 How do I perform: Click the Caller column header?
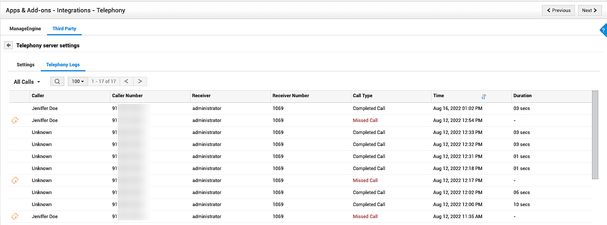pos(38,96)
